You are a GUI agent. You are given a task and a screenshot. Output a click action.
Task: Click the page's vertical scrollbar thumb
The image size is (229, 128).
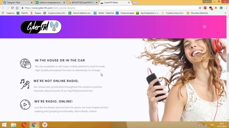click(228, 63)
